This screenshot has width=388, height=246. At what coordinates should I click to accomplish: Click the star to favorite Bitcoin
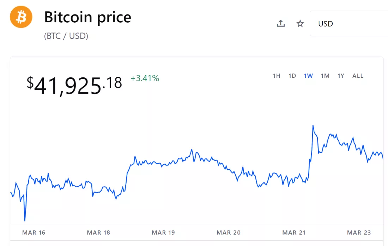[299, 23]
